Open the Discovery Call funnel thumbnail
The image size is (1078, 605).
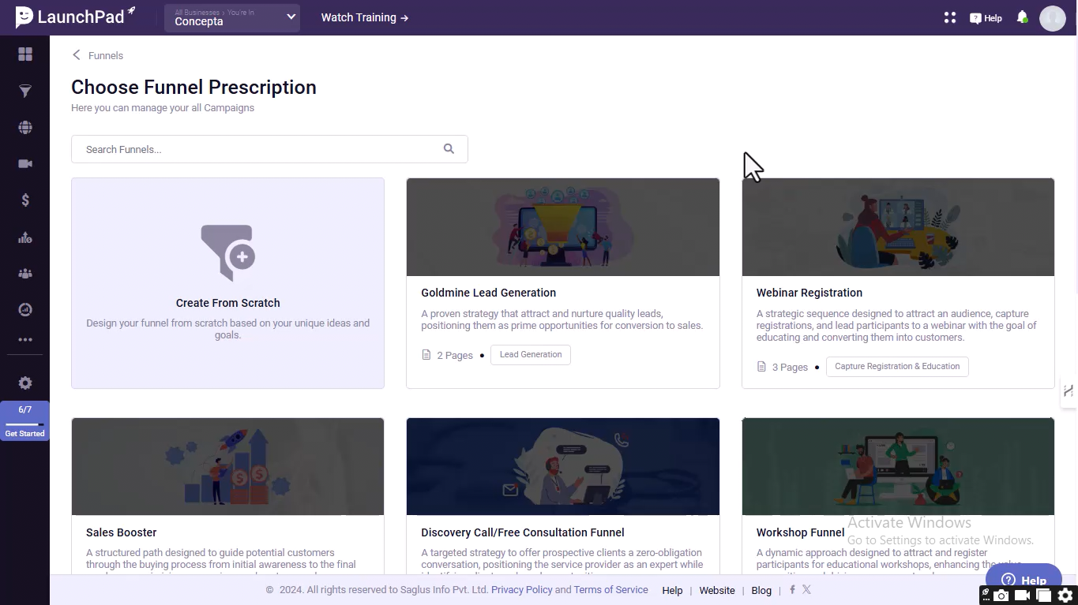coord(563,467)
